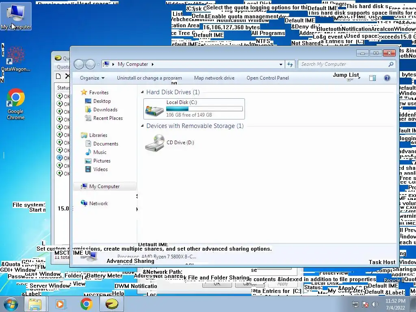Click Map network drive

pyautogui.click(x=214, y=78)
